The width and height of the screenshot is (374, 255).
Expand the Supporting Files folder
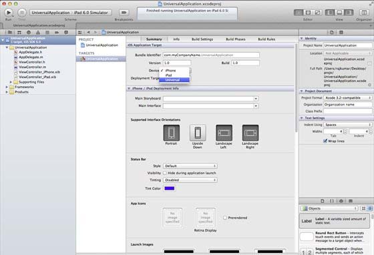click(x=11, y=82)
